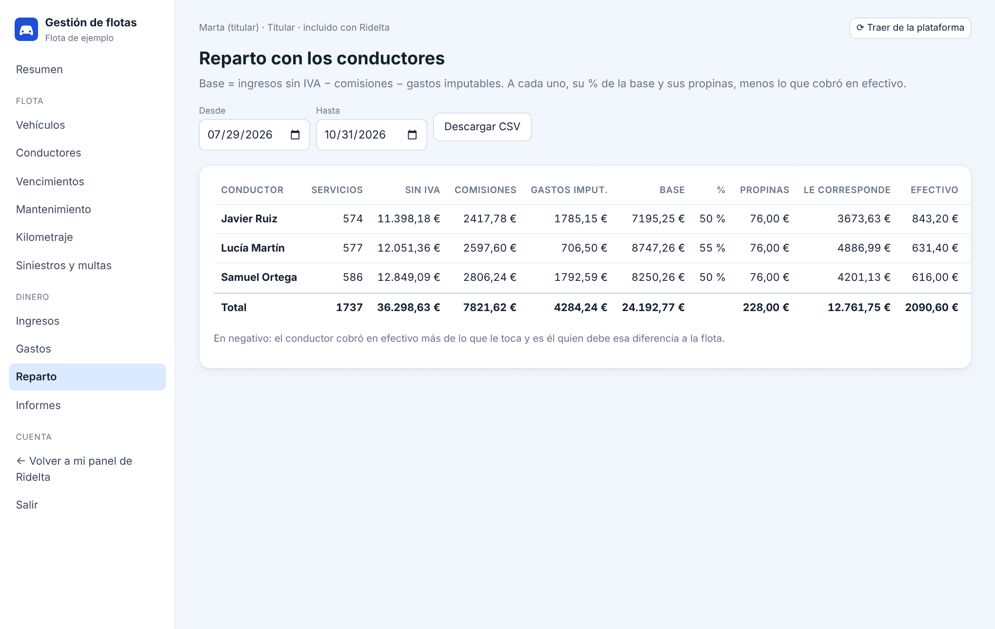This screenshot has width=995, height=629.
Task: Open Siniestros y multas
Action: tap(63, 266)
